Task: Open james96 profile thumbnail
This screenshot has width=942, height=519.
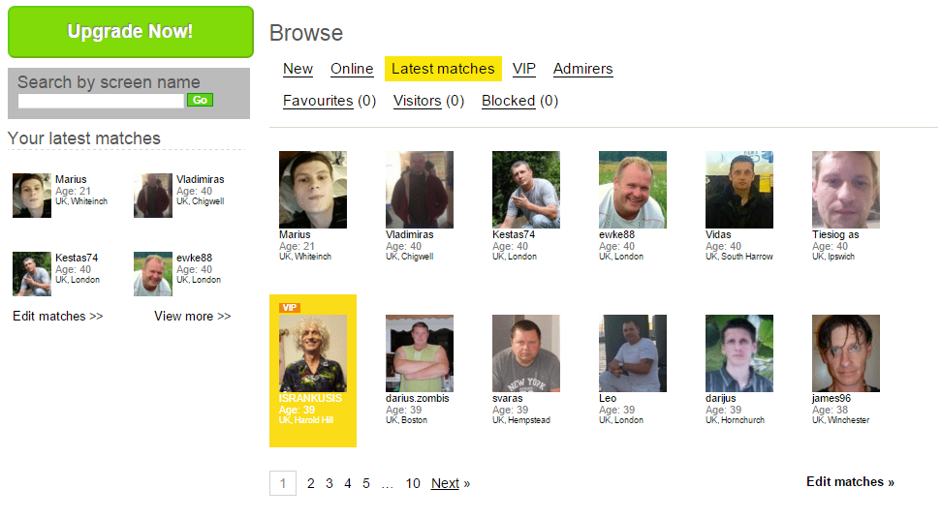Action: point(846,353)
